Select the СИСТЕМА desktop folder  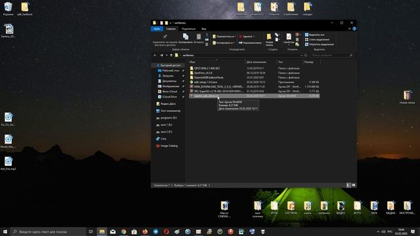(291, 208)
